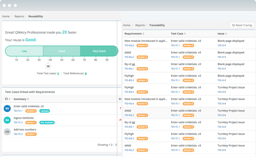The width and height of the screenshot is (256, 157).
Task: Open test case link TES-TC-5
Action: tap(18, 134)
